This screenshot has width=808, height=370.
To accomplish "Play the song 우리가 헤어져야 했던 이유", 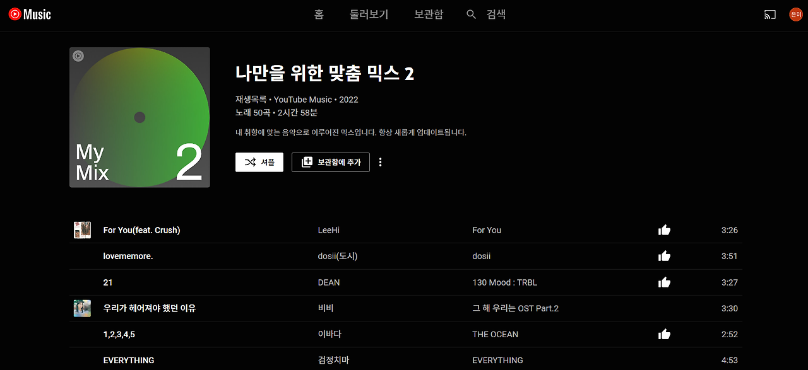I will (x=150, y=308).
